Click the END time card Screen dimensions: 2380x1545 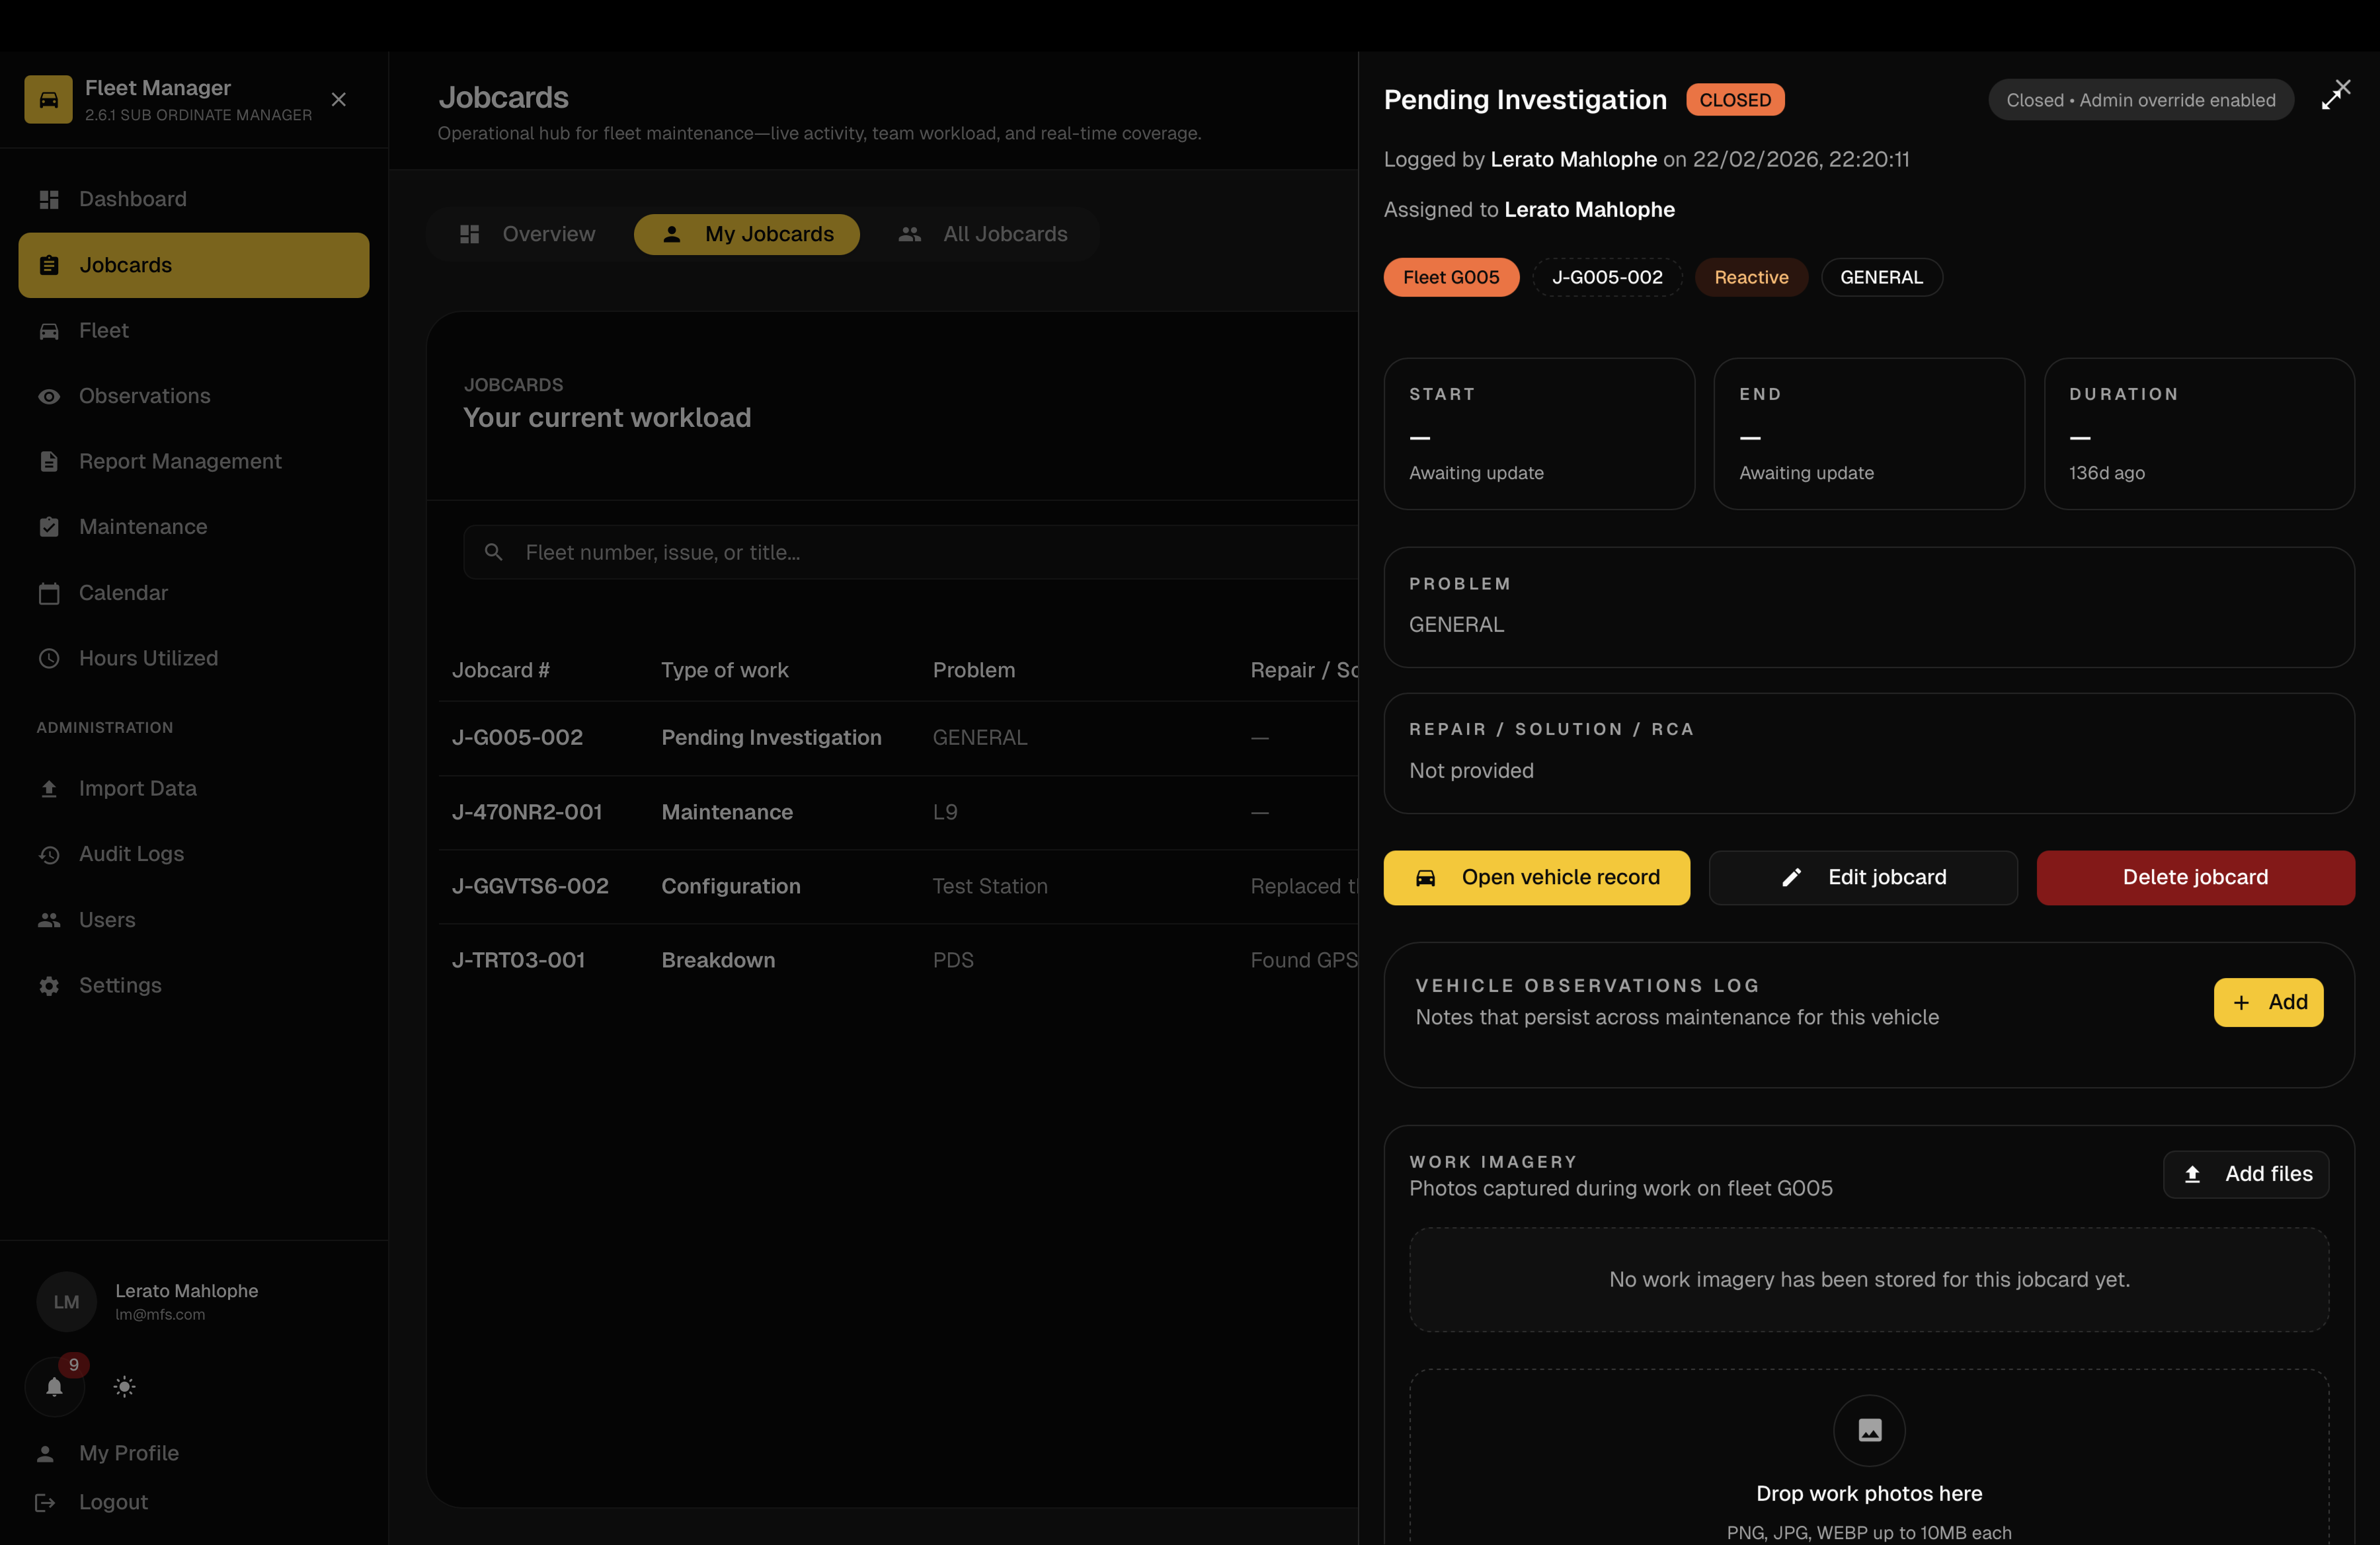(1869, 433)
